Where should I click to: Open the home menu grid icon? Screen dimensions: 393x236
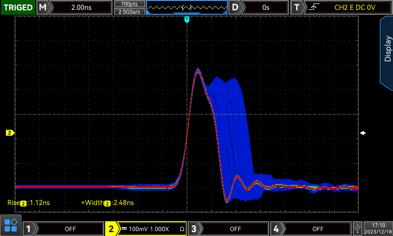11,225
